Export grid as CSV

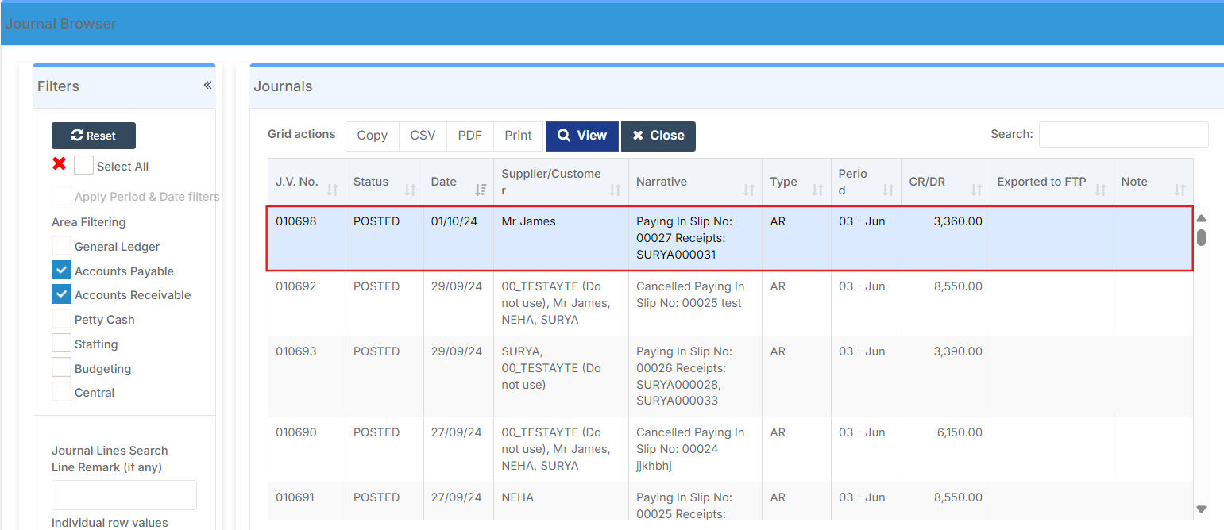point(423,136)
